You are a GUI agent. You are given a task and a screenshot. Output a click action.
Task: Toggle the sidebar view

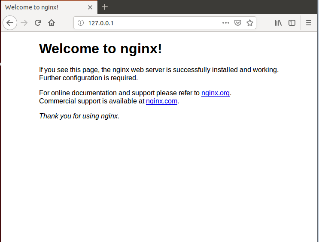click(292, 23)
